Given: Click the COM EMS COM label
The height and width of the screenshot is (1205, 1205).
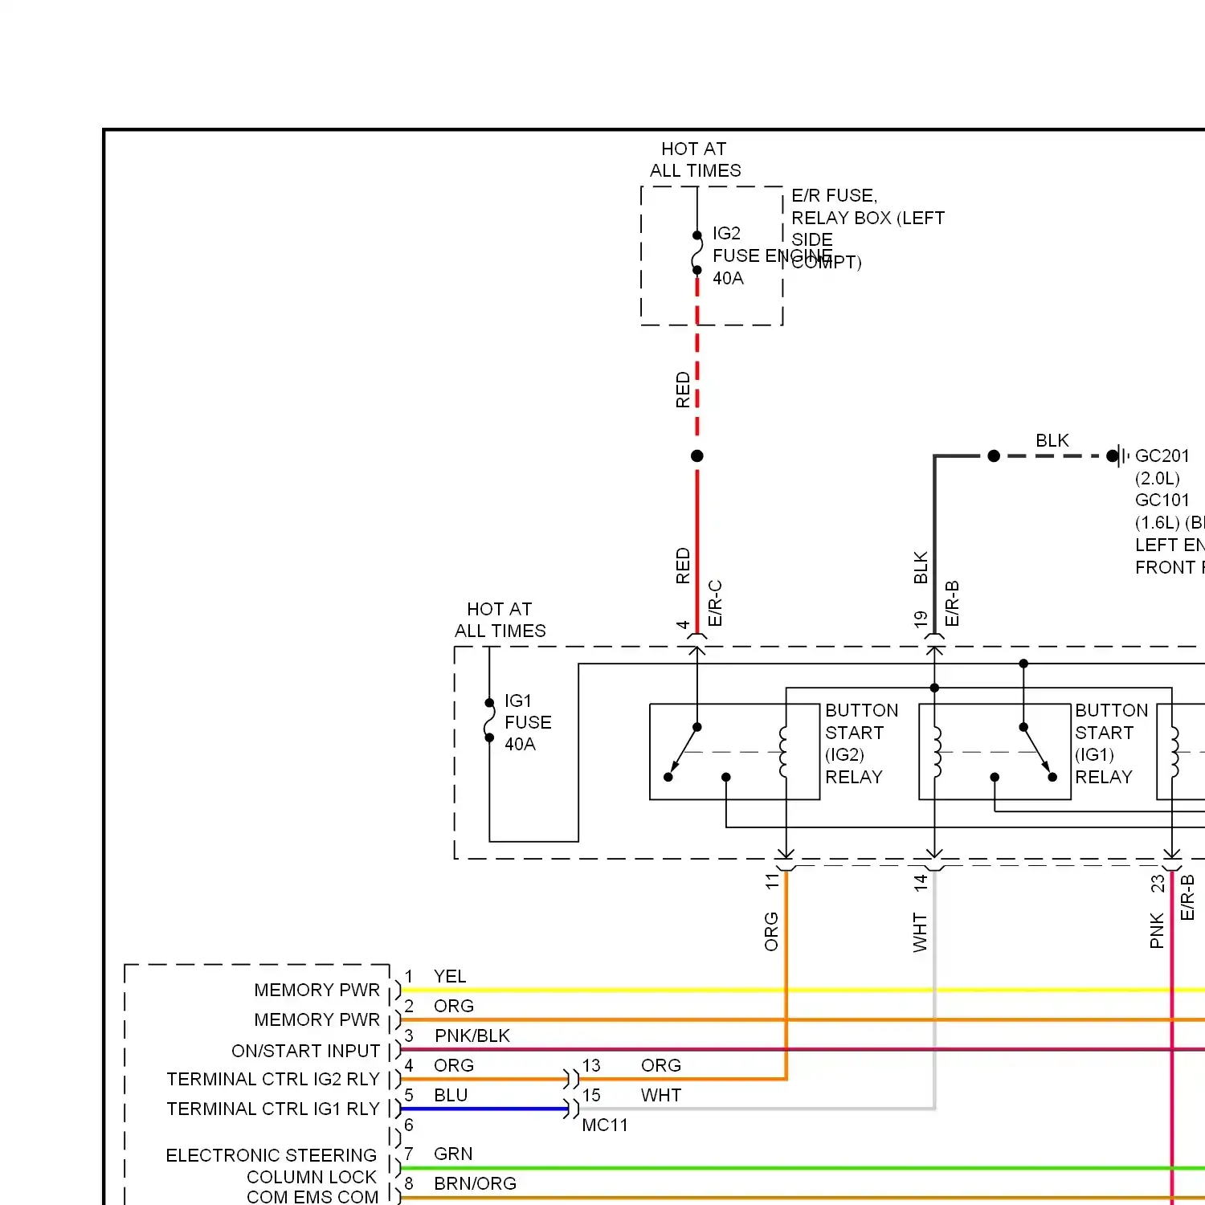Looking at the screenshot, I should click(312, 1197).
